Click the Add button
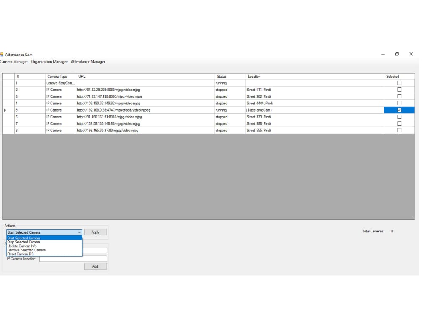The image size is (422, 317). (95, 266)
